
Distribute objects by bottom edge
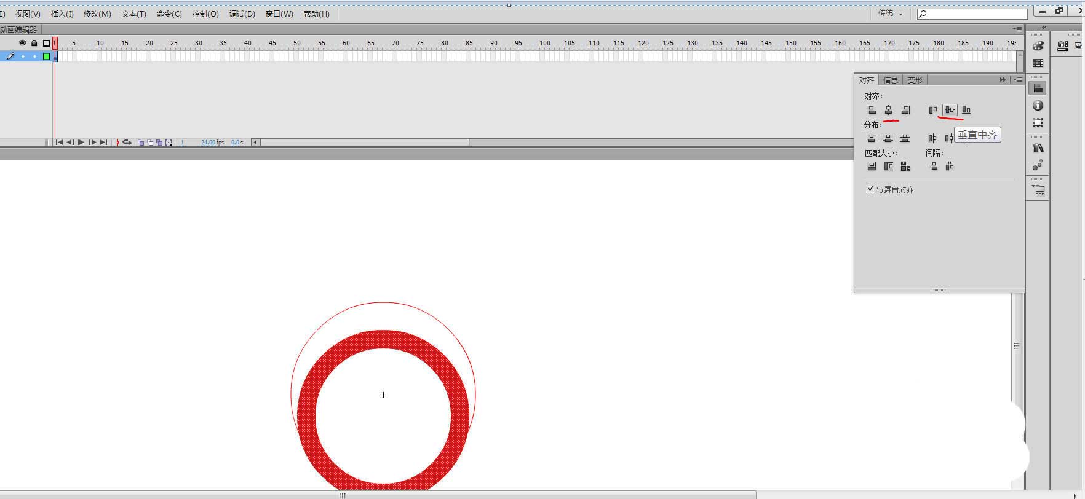coord(905,138)
